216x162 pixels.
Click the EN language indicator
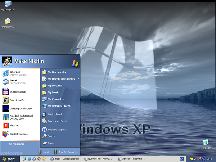[x=182, y=159]
